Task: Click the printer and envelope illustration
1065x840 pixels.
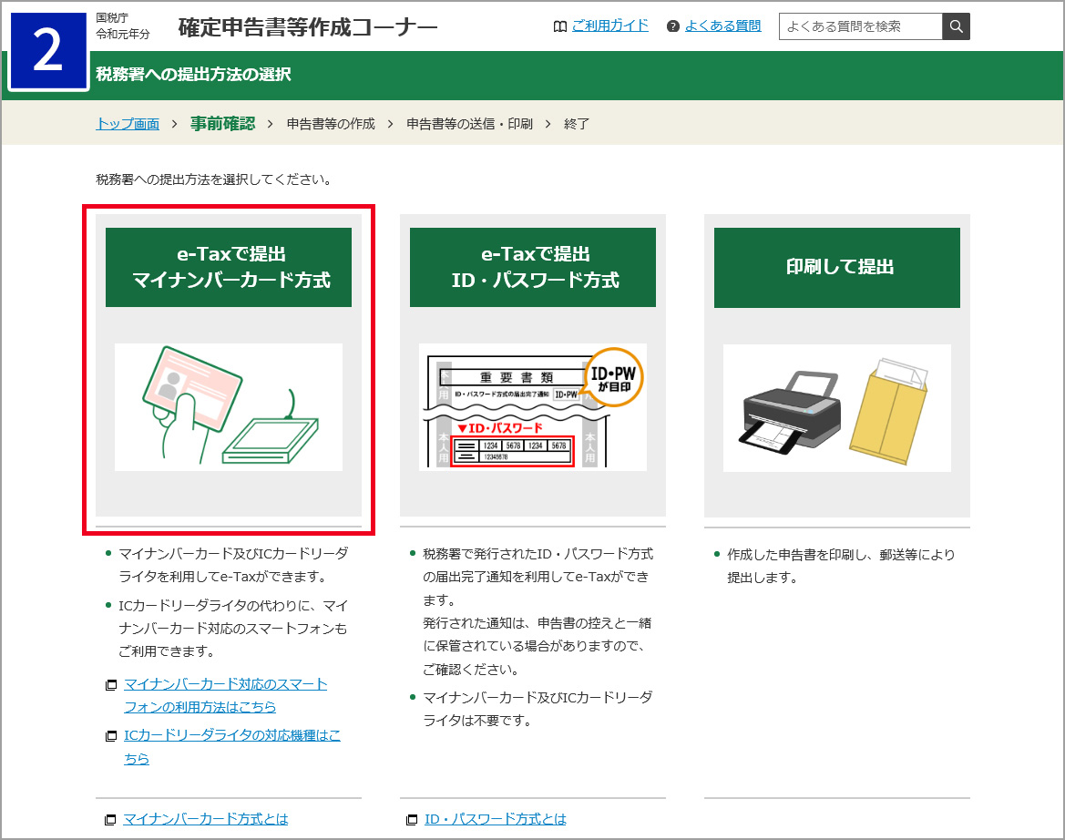Action: pyautogui.click(x=837, y=407)
